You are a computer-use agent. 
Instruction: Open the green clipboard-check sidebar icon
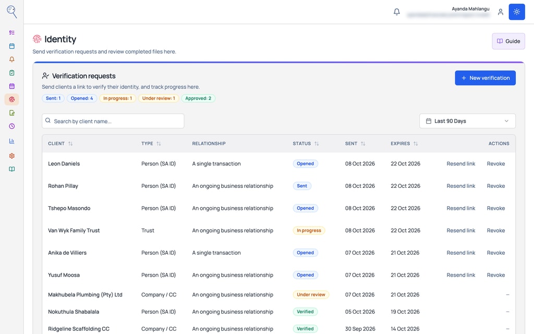coord(11,73)
